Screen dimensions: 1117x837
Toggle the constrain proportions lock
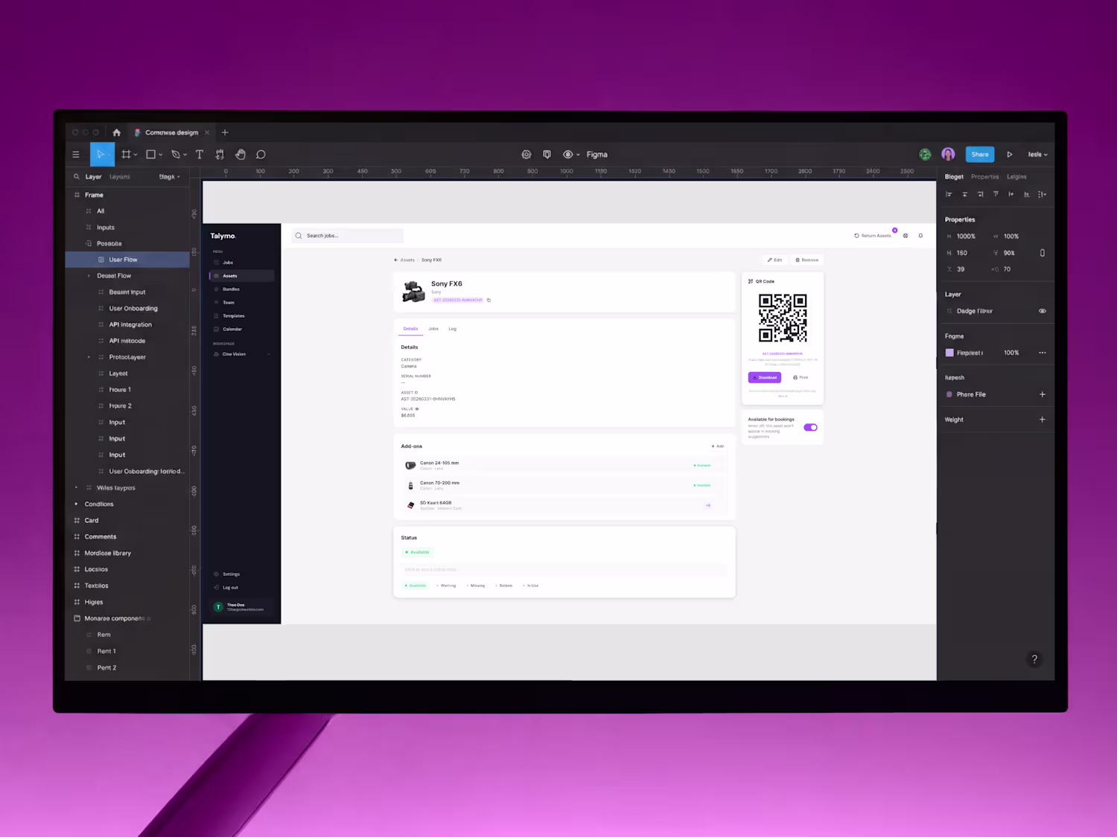tap(1042, 253)
